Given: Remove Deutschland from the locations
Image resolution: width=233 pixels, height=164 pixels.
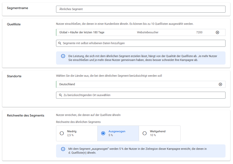Looking at the screenshot, I should [x=220, y=84].
